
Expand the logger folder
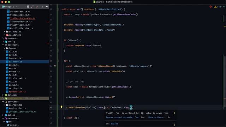click(x=4, y=48)
